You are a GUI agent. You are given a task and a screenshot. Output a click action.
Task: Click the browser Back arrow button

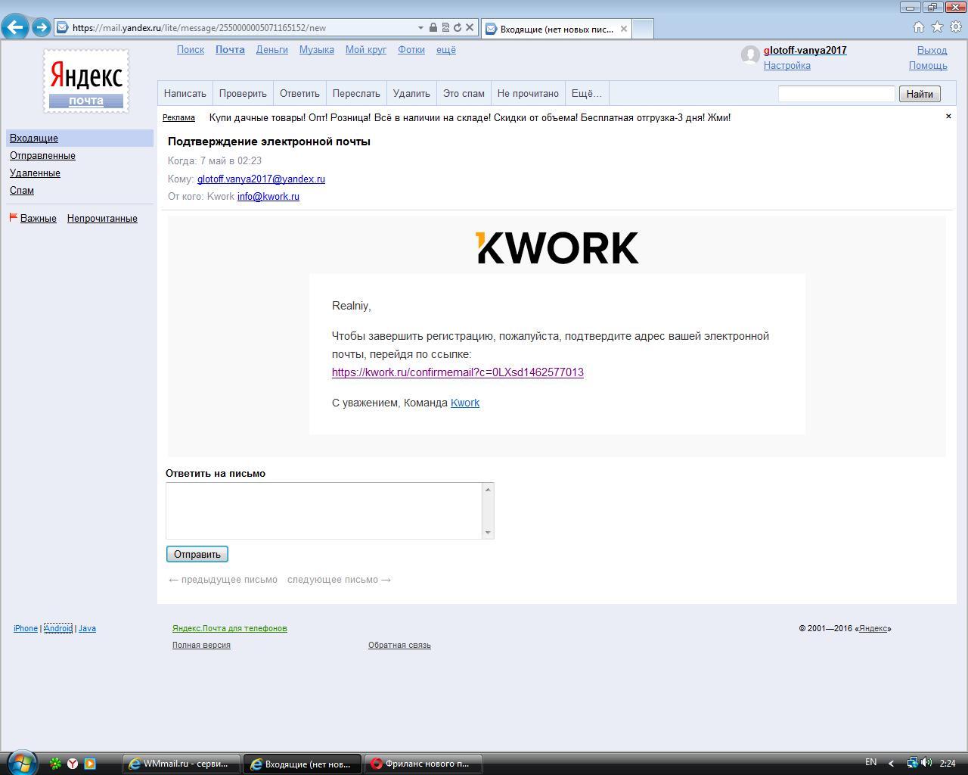(15, 27)
